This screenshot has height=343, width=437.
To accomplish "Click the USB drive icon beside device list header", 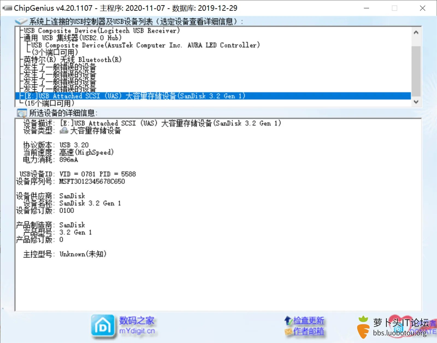I will (21, 21).
